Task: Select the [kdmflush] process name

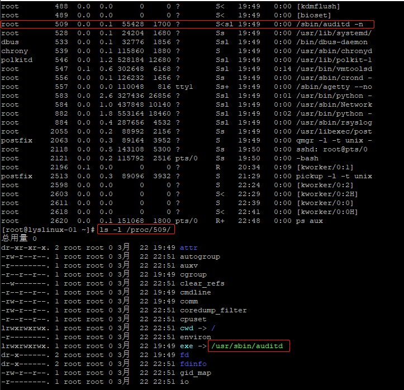Action: click(x=318, y=6)
